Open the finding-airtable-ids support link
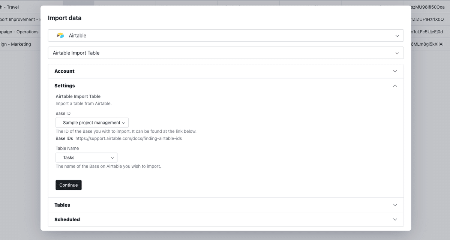The width and height of the screenshot is (450, 240). click(129, 138)
